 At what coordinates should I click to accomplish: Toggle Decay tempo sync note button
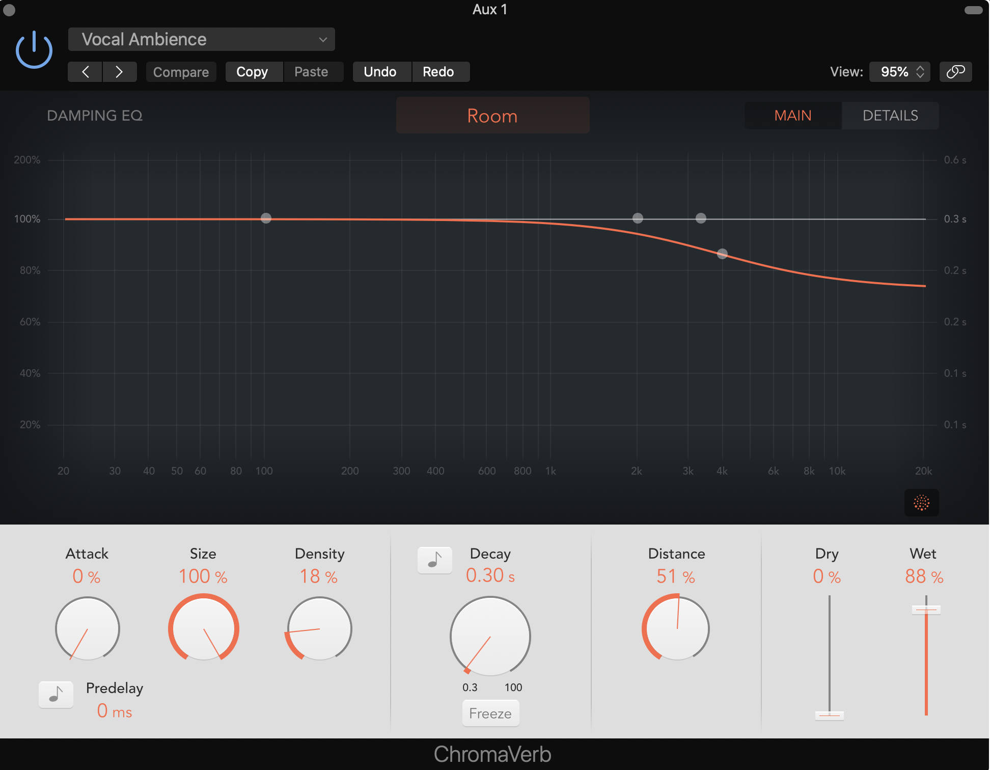434,560
